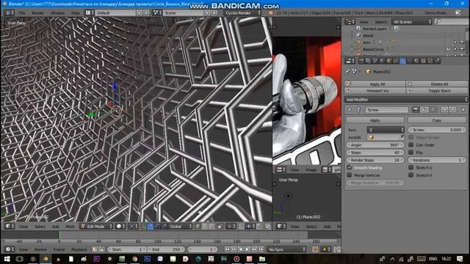This screenshot has height=264, width=470.
Task: Toggle Screw modifier edit mode display
Action: (433, 110)
